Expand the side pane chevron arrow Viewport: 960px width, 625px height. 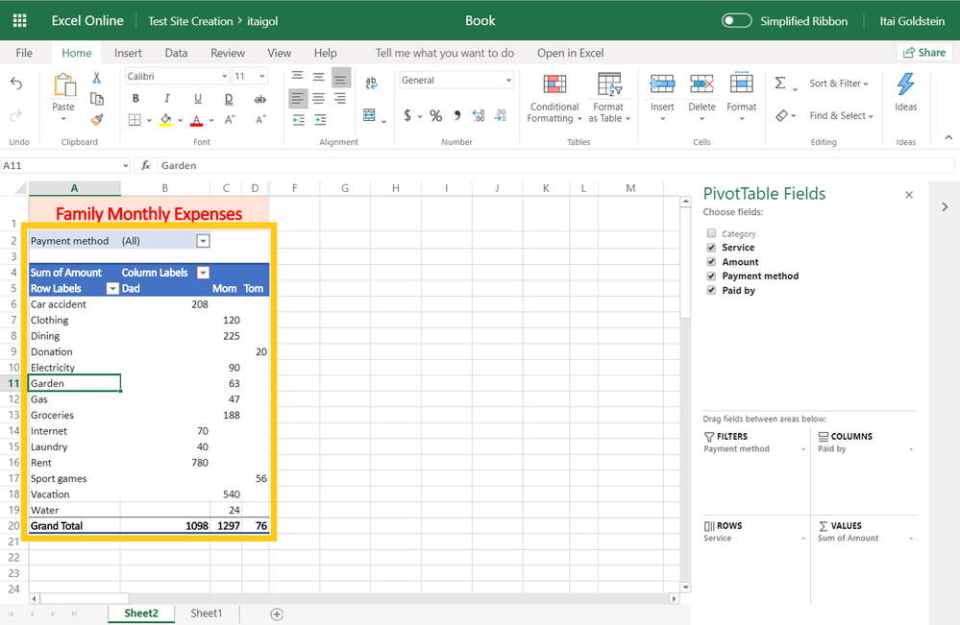click(x=945, y=207)
